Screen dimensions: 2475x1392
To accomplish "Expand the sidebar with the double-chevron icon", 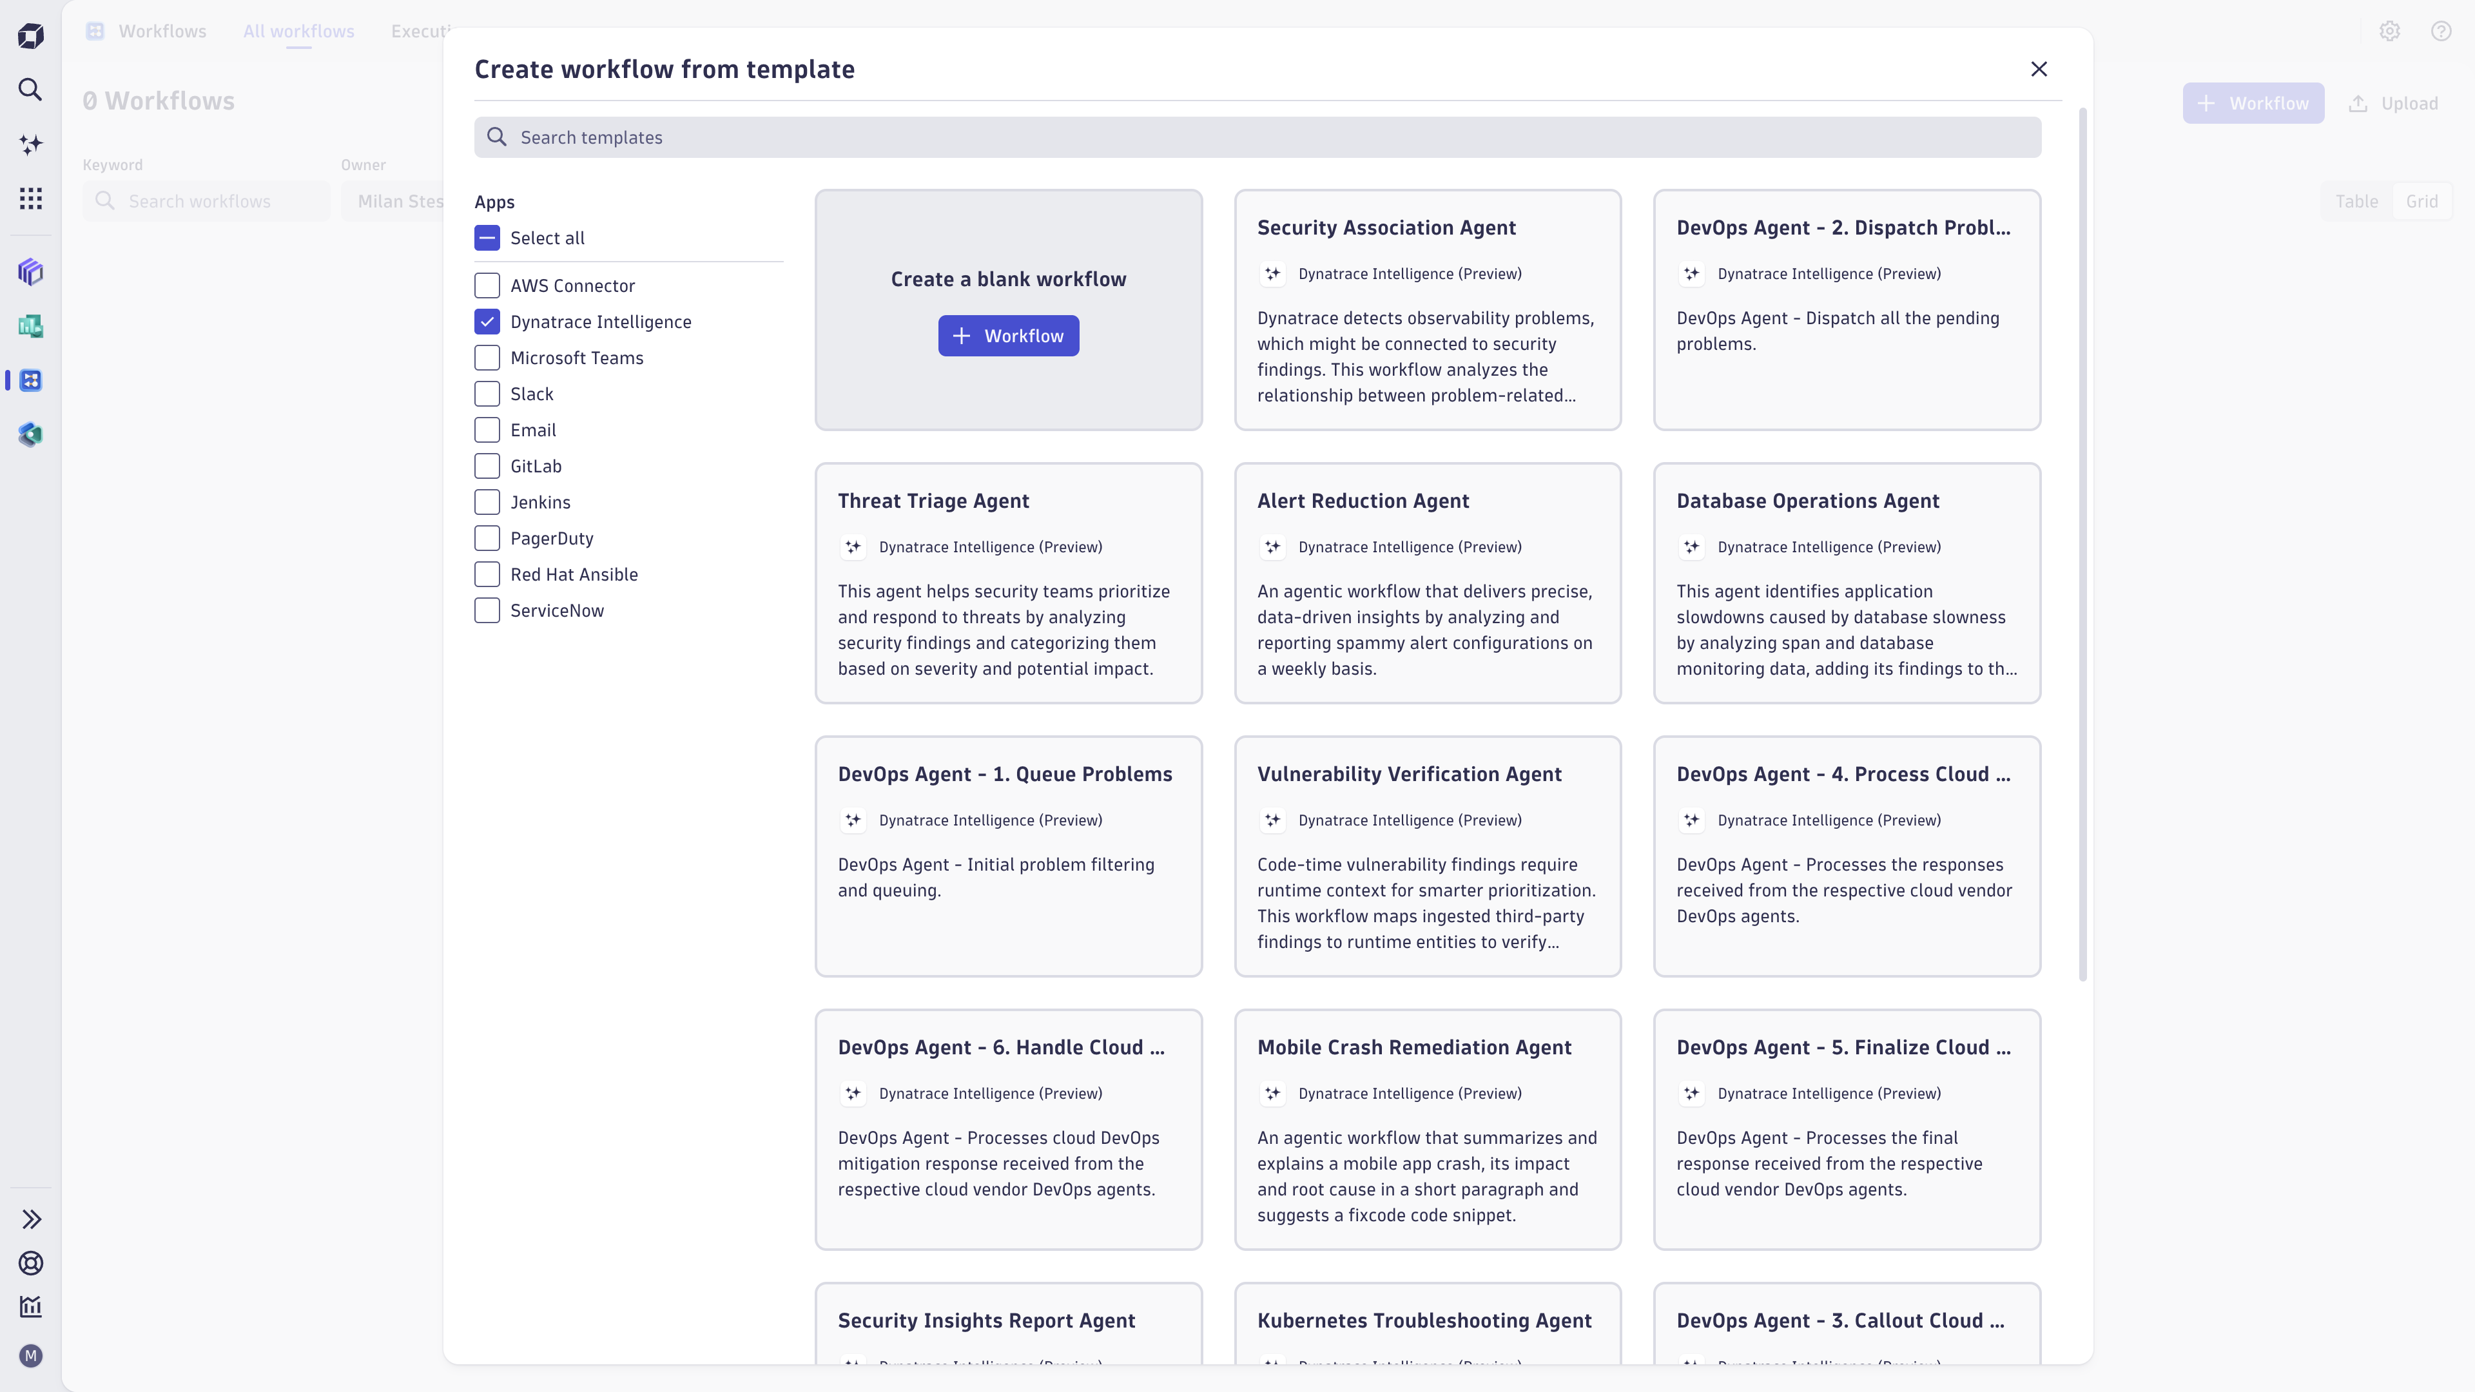I will [32, 1218].
